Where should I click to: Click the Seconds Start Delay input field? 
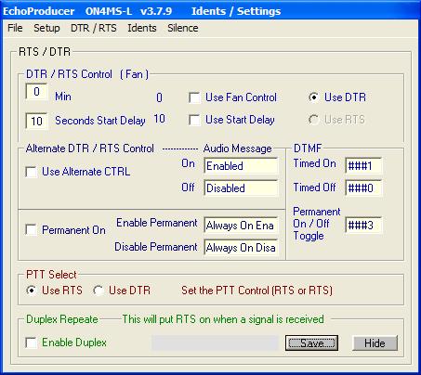[36, 121]
